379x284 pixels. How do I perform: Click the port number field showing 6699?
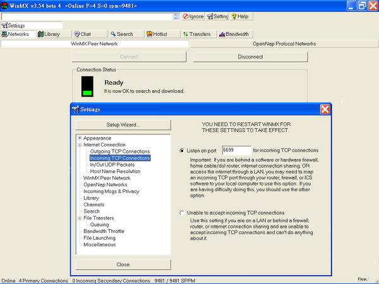(x=236, y=150)
